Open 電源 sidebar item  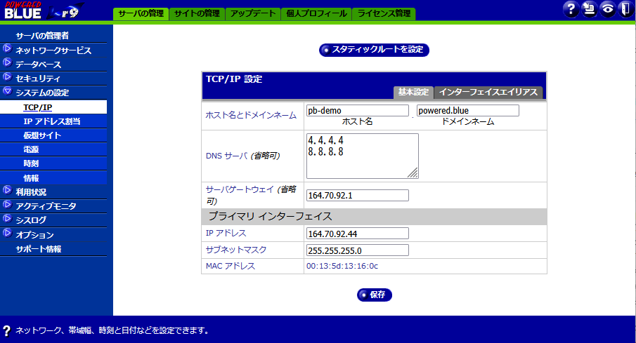31,150
